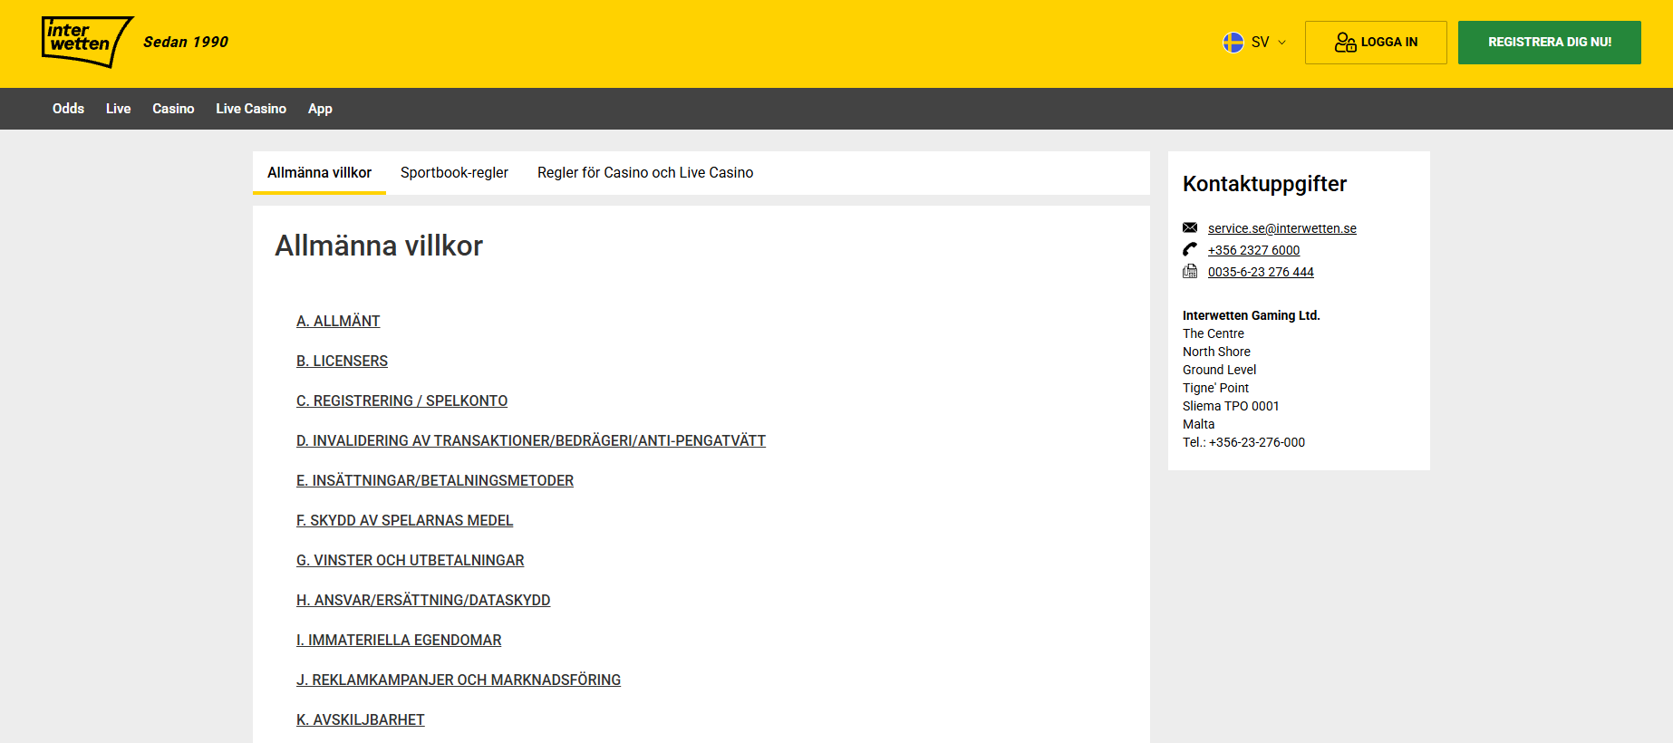Open the LOGGA IN button
1673x743 pixels.
1376,43
